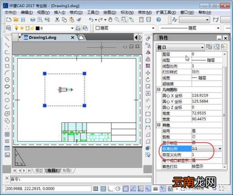
Task: Click the Layer Properties Manager icon
Action: click(9, 28)
